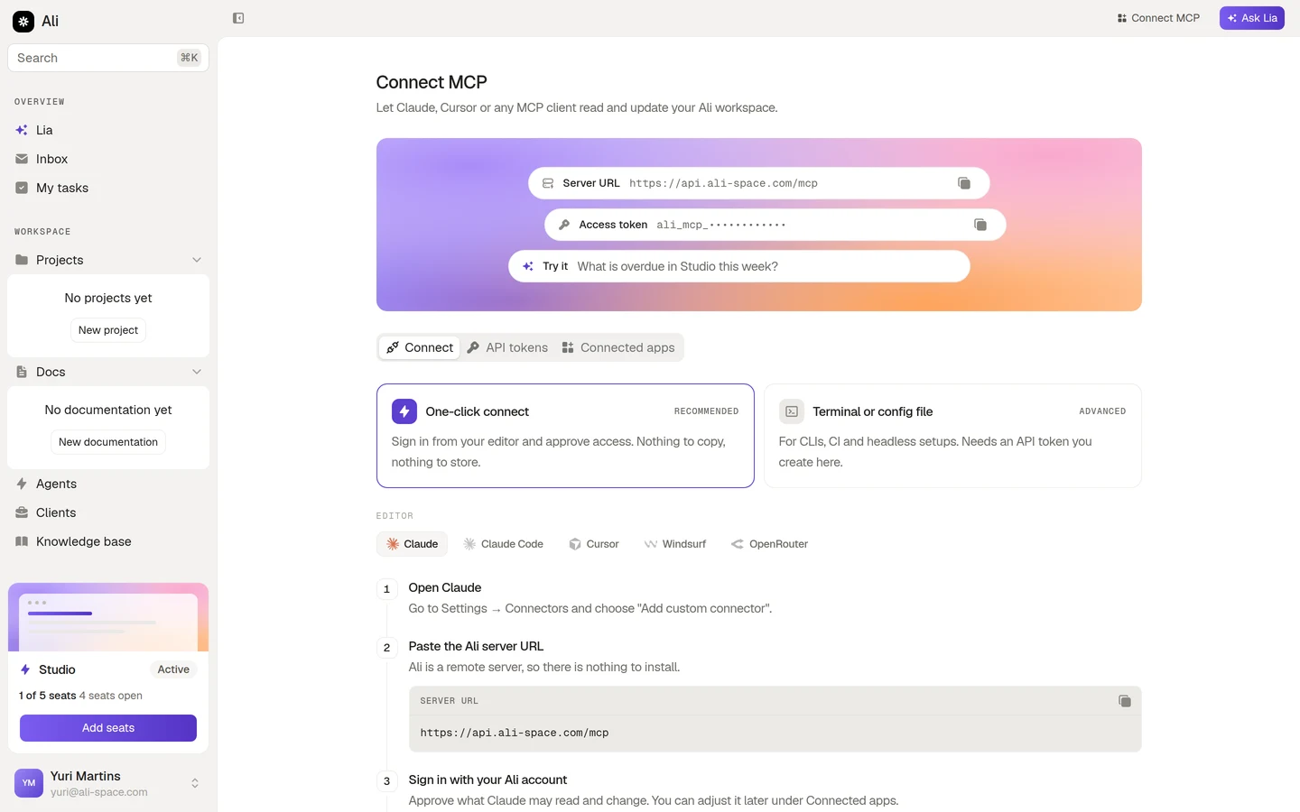Viewport: 1300px width, 812px height.
Task: Open the Ask Lia assistant
Action: 1251,18
